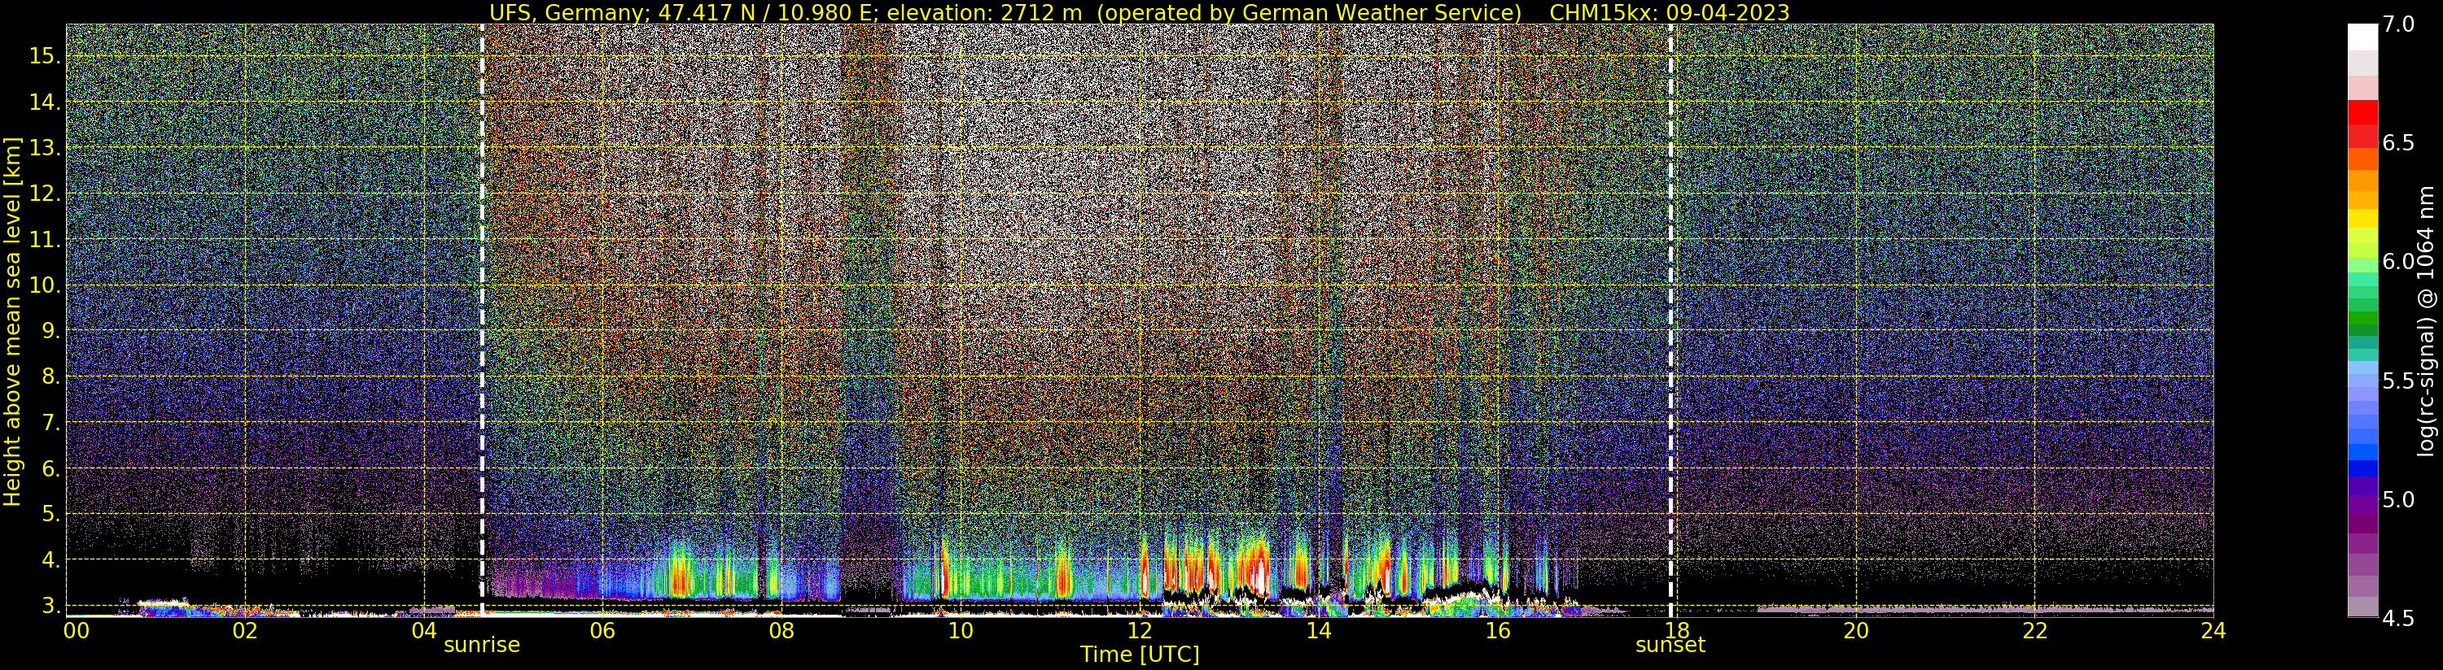Click the '3.' height axis tick label

click(50, 606)
